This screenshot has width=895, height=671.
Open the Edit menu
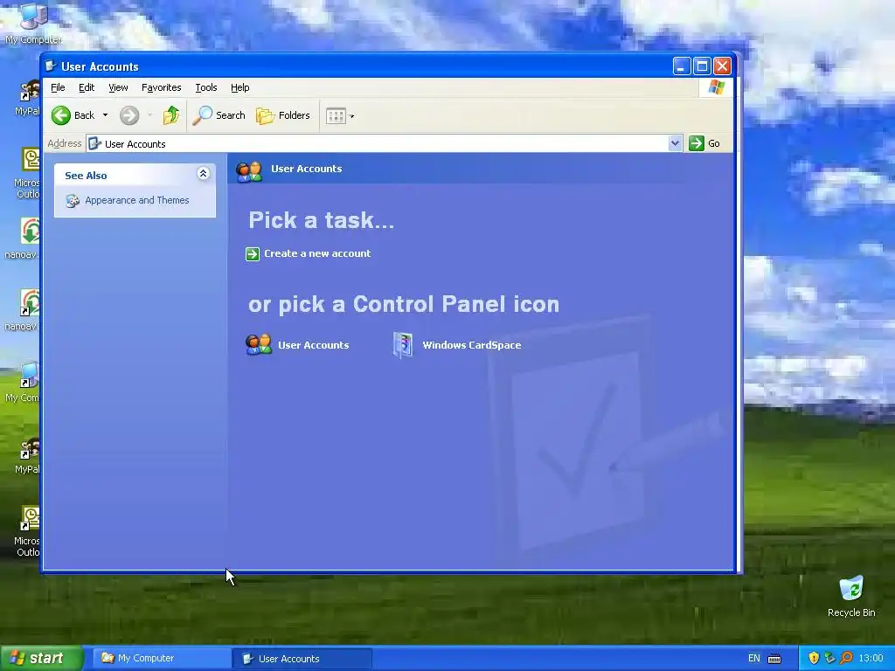87,87
